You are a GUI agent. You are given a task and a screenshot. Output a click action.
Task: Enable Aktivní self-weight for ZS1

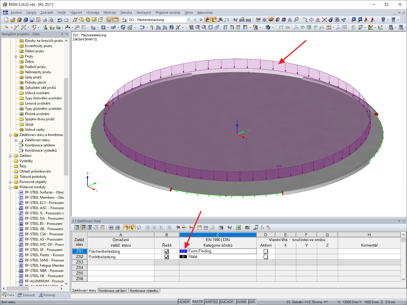coord(266,251)
